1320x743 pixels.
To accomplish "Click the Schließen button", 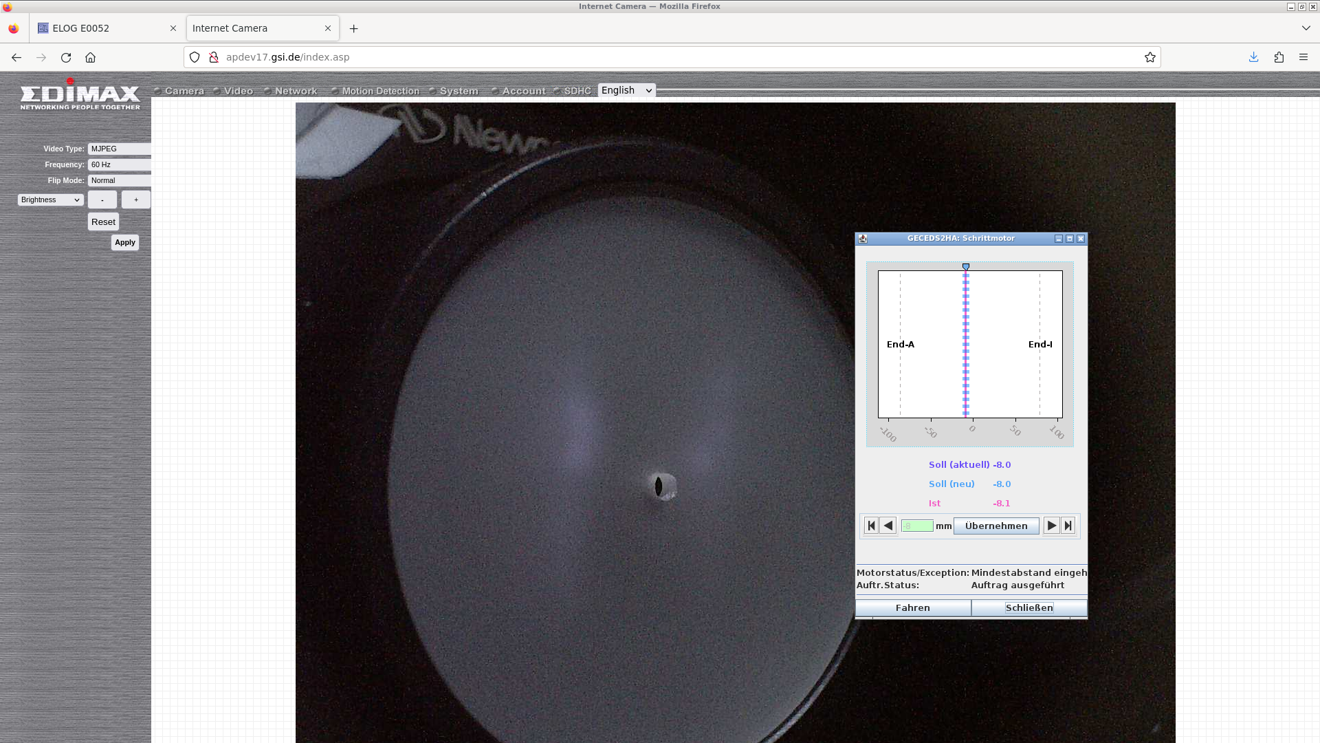I will pos(1029,607).
